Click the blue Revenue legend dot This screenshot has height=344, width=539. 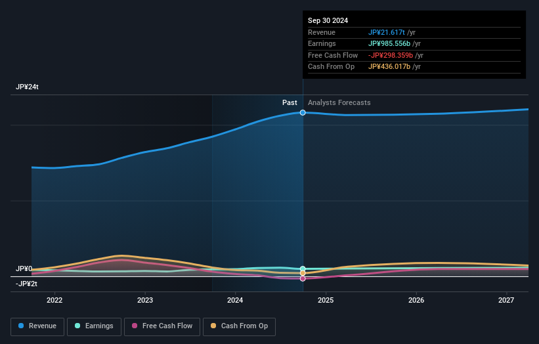pyautogui.click(x=21, y=326)
